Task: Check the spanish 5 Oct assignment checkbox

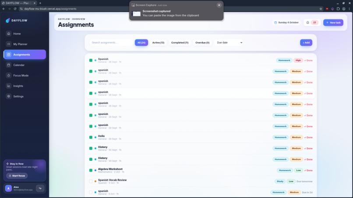Action: click(91, 192)
